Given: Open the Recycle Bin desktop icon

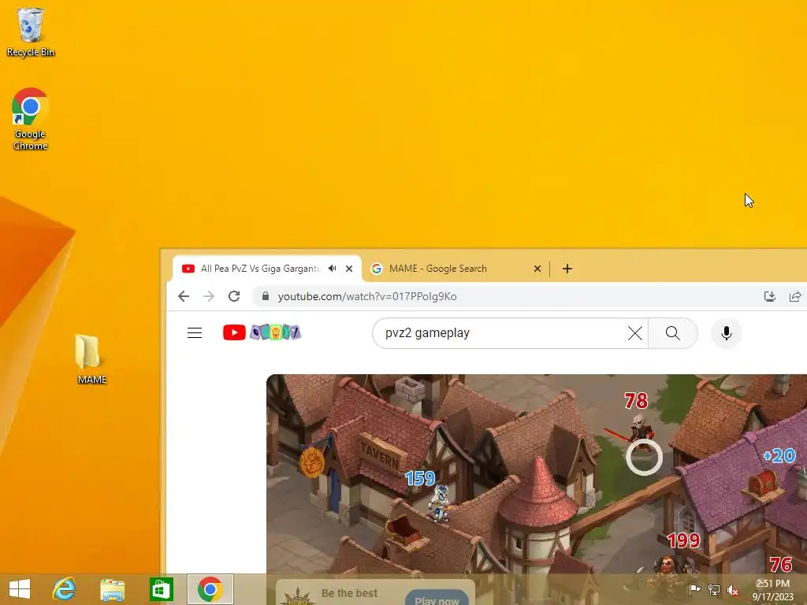Looking at the screenshot, I should 31,32.
